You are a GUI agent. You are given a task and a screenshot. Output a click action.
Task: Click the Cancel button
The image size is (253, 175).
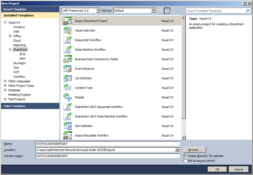[239, 169]
